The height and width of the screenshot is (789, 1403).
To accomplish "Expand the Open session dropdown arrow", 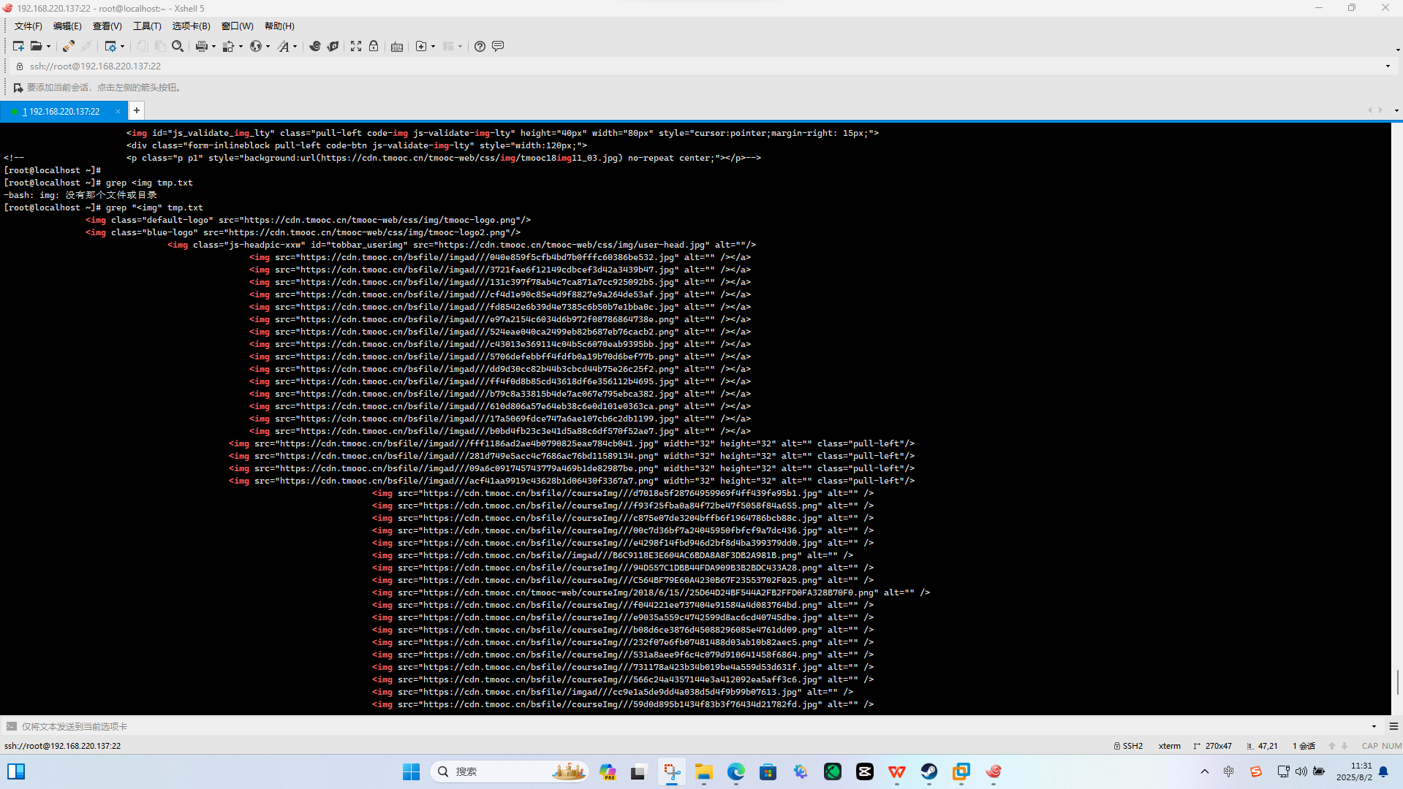I will 48,47.
